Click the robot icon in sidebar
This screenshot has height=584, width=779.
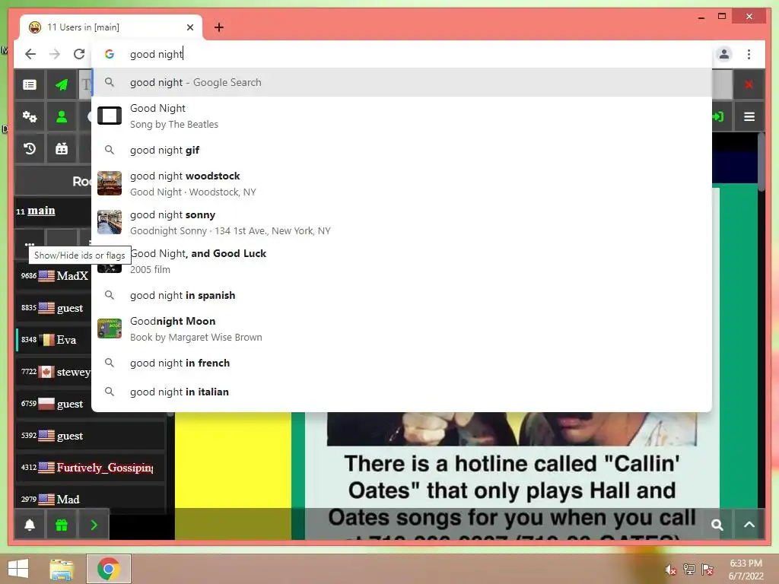pyautogui.click(x=62, y=148)
